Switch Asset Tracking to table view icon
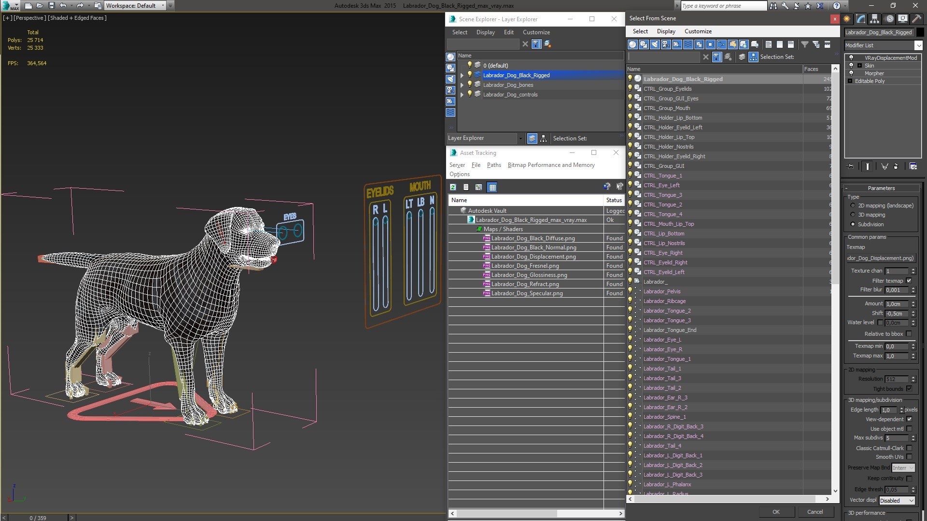The width and height of the screenshot is (927, 521). coord(492,187)
